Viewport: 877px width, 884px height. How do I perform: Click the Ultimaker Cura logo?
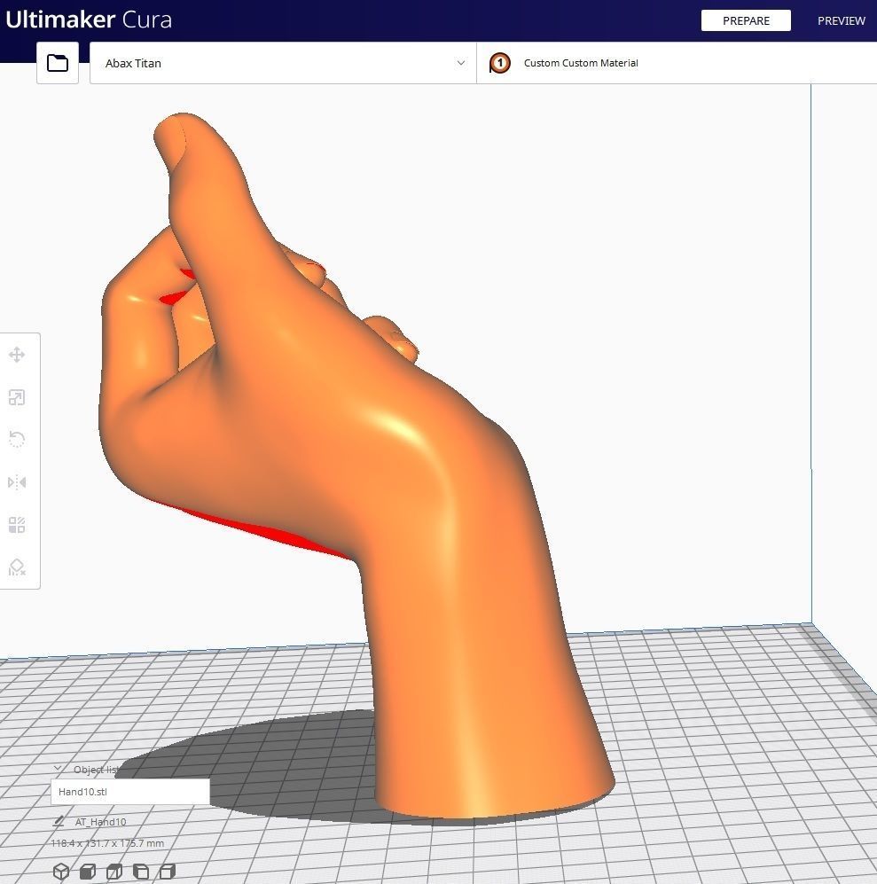tap(89, 20)
